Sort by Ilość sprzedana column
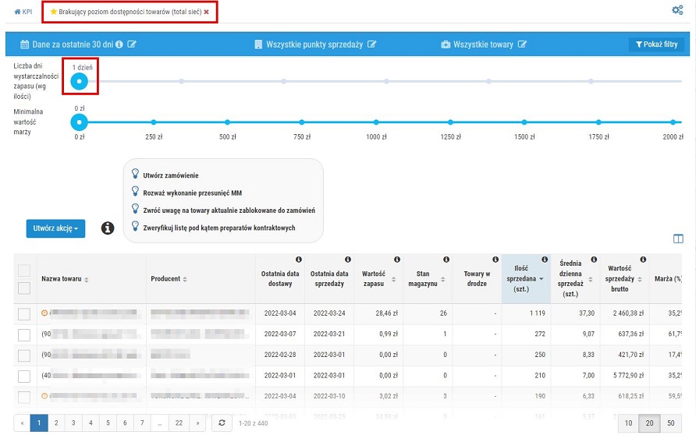 click(x=542, y=279)
